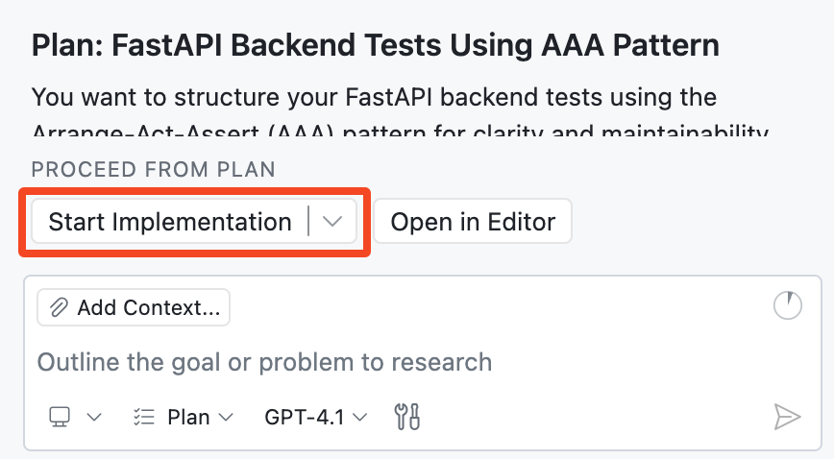Expand the Start Implementation dropdown arrow
Viewport: 834px width, 459px height.
(x=332, y=222)
